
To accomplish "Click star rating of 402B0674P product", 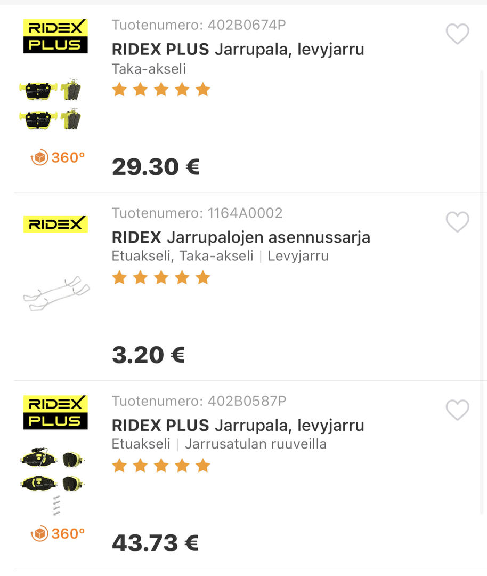I will pos(161,90).
